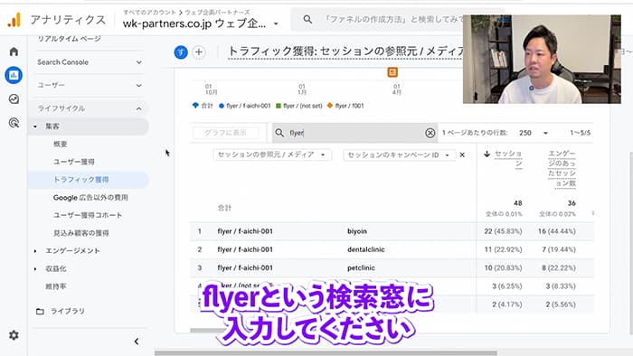Click the petclinic campaign cell
Image resolution: width=633 pixels, height=356 pixels.
[361, 268]
